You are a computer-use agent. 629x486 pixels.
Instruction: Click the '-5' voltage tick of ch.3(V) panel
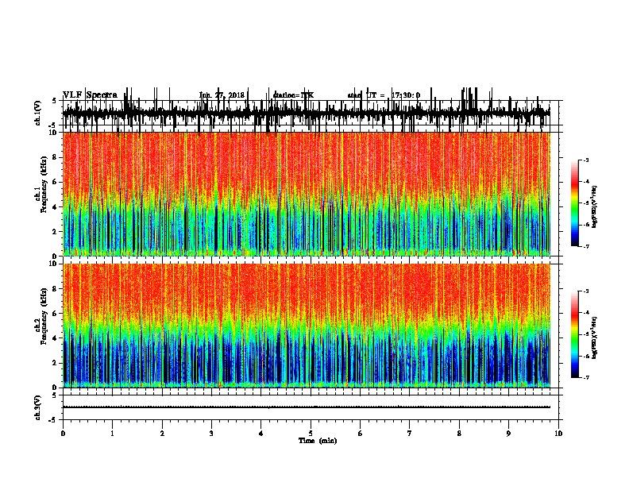pos(53,420)
